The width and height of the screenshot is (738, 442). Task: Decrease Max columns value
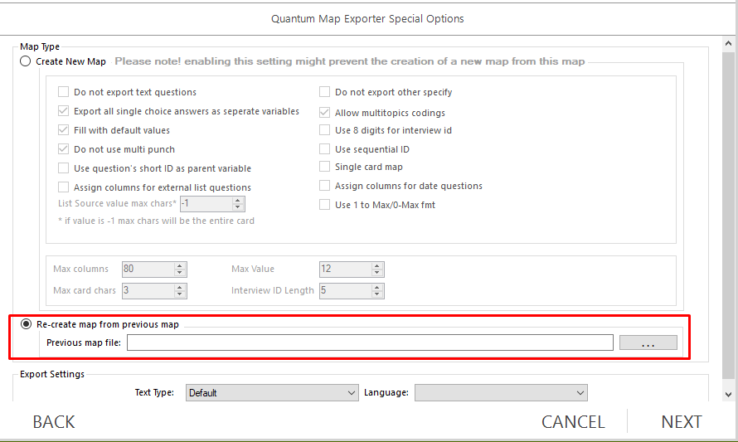(179, 273)
